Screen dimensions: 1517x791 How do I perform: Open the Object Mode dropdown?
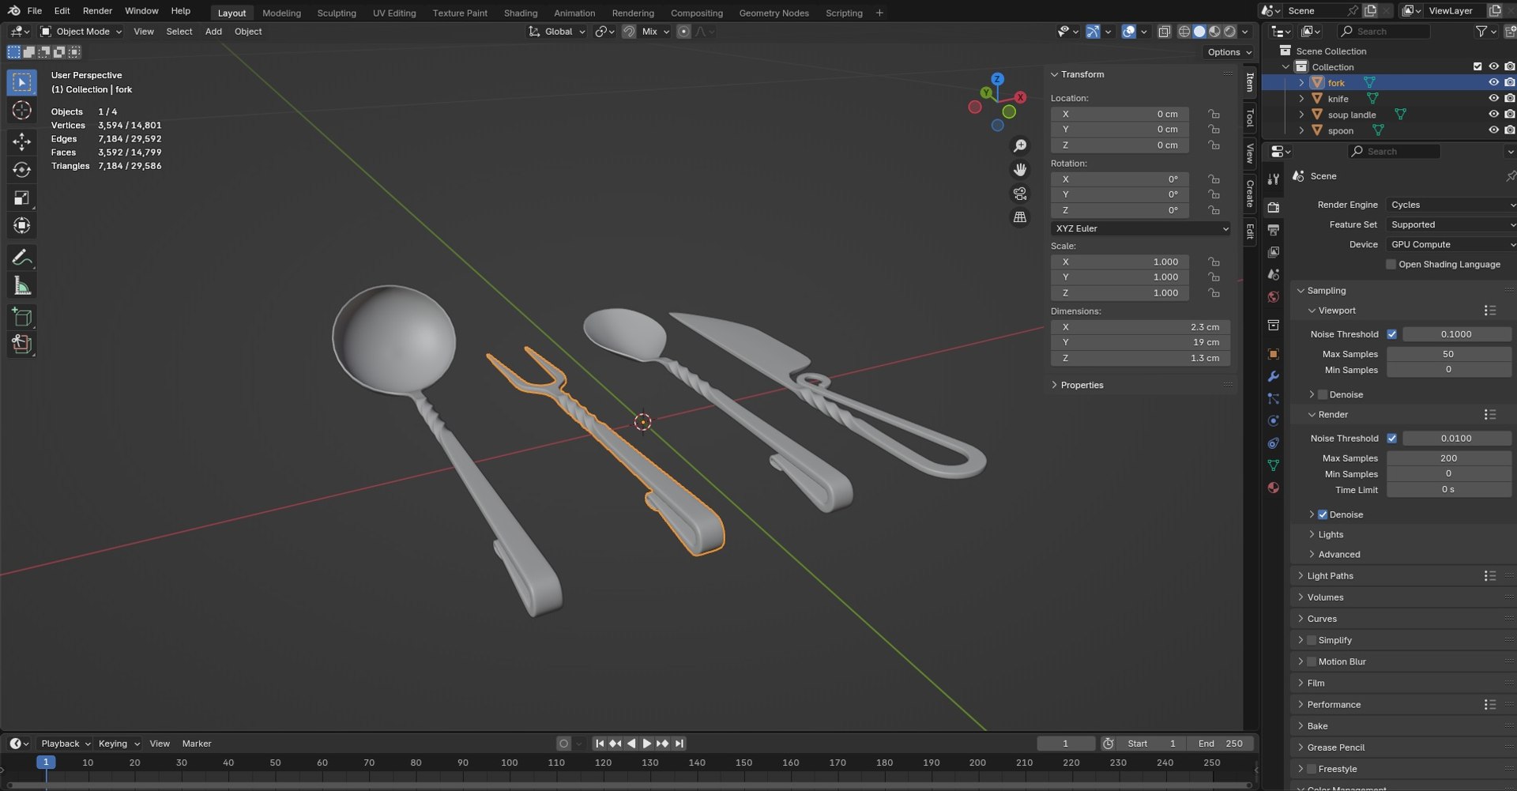[81, 32]
